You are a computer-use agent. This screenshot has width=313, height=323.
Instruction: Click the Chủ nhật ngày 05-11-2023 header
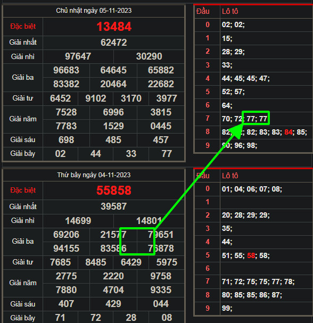[94, 11]
